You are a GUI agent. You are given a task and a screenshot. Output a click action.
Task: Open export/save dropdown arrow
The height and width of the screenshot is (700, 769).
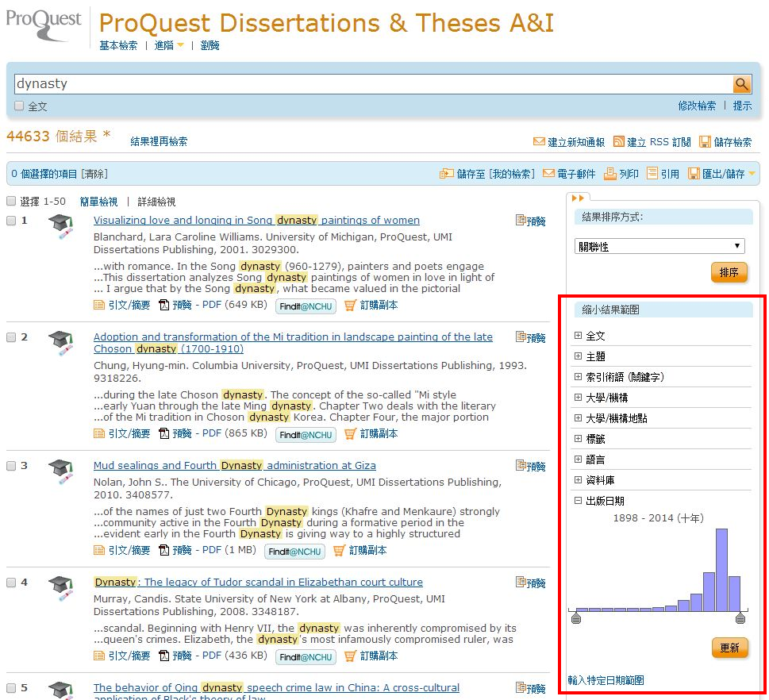click(752, 174)
